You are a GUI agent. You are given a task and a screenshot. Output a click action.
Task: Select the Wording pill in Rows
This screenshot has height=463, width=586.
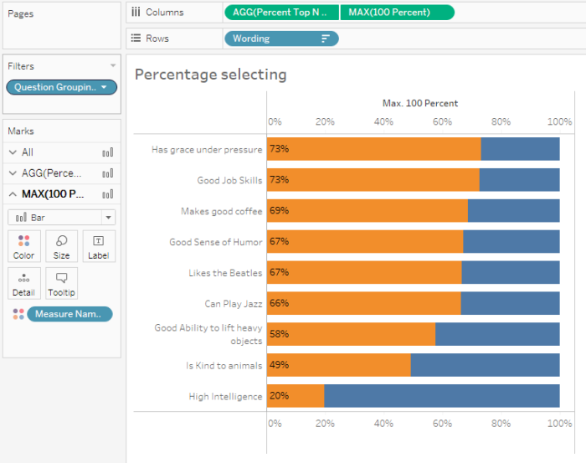point(281,39)
